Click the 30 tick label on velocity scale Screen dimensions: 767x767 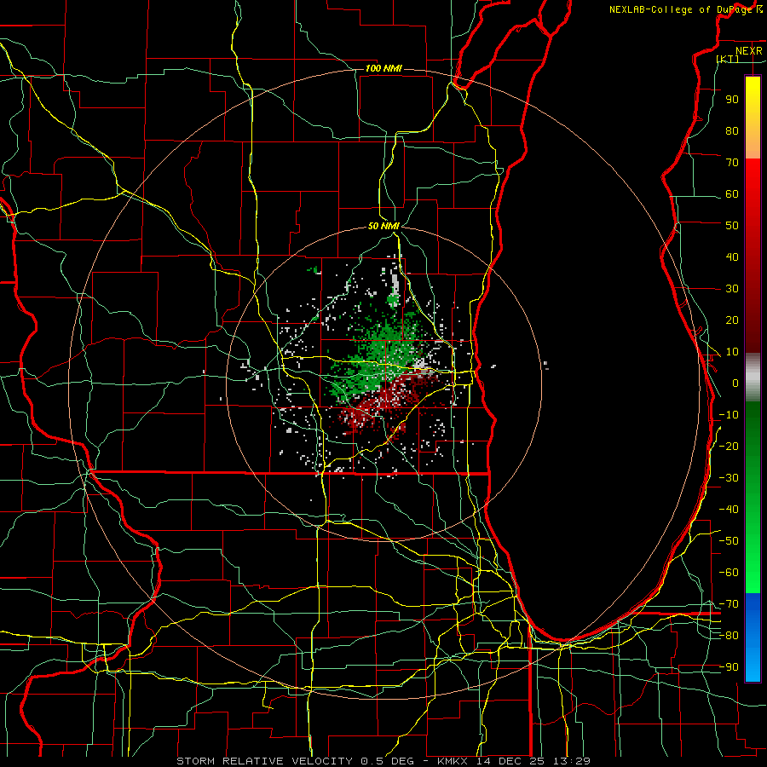click(x=732, y=289)
